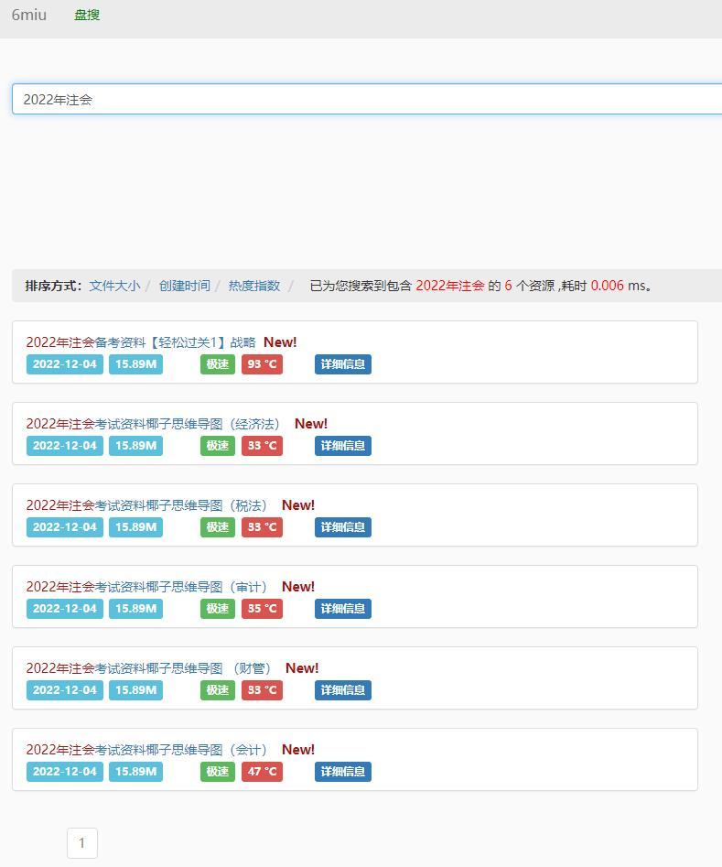Click 详细信息 for the 审计 result
Viewport: 722px width, 867px height.
[343, 608]
